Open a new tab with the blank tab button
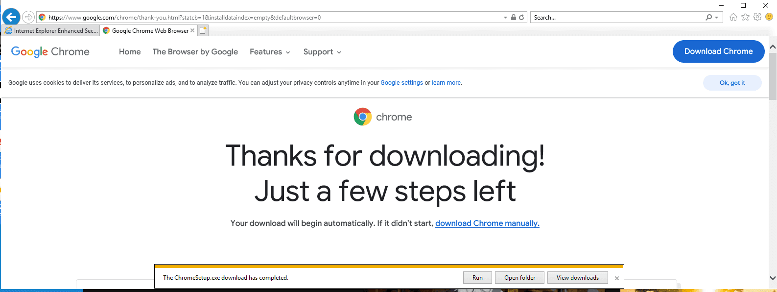The height and width of the screenshot is (292, 777). [x=203, y=30]
